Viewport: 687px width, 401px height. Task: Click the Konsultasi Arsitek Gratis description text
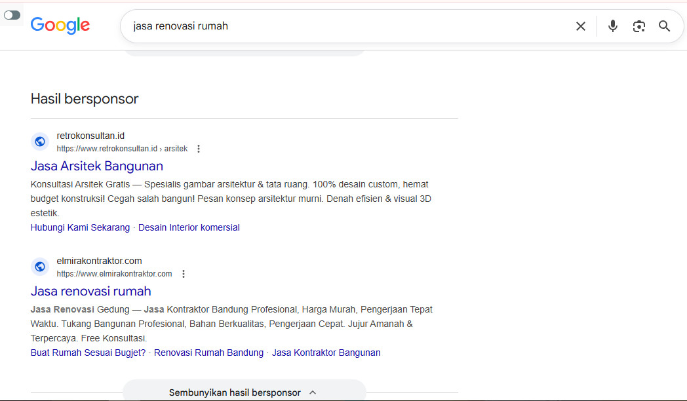(x=231, y=199)
